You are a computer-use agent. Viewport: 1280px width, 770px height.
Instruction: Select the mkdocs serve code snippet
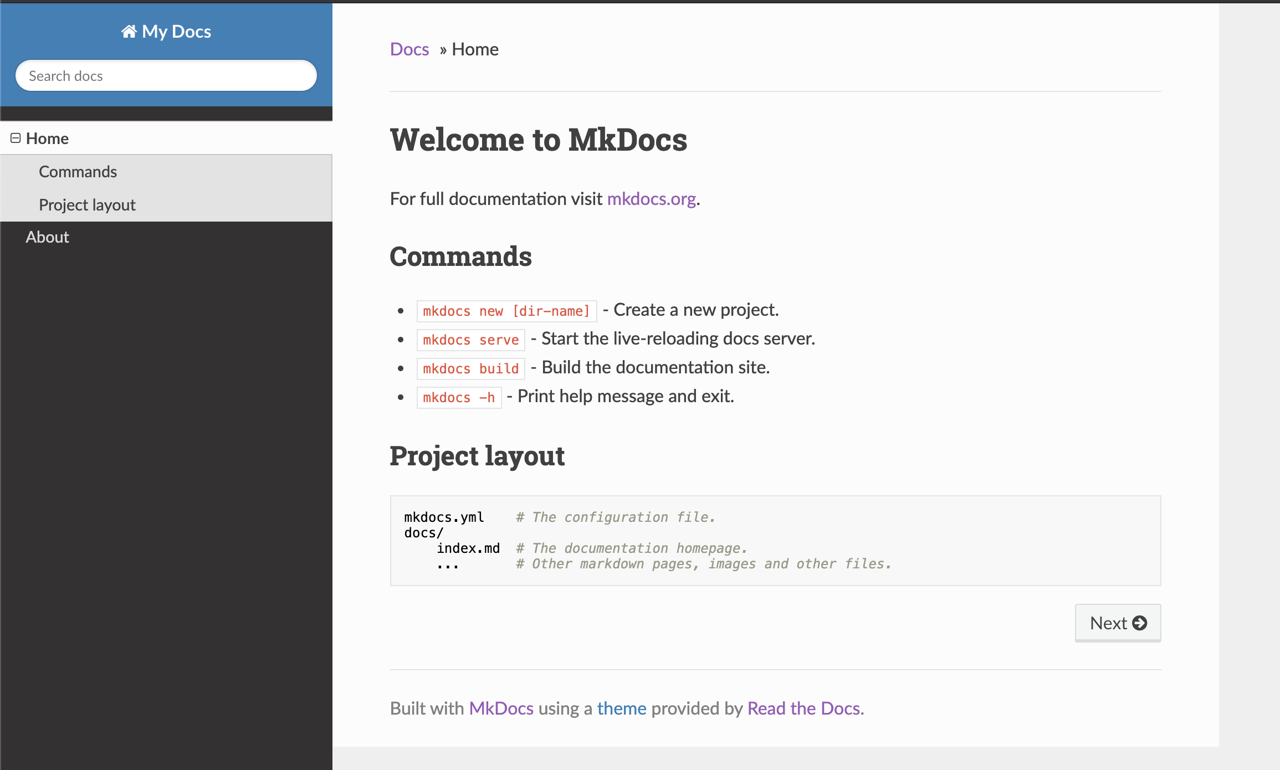point(470,340)
